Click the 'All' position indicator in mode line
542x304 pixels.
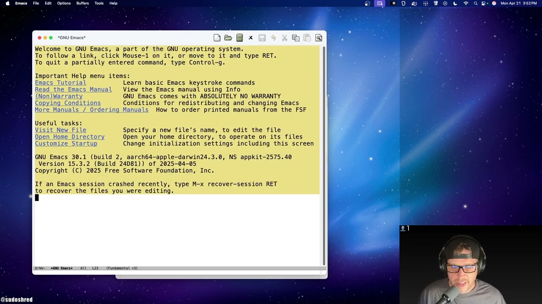pos(83,268)
